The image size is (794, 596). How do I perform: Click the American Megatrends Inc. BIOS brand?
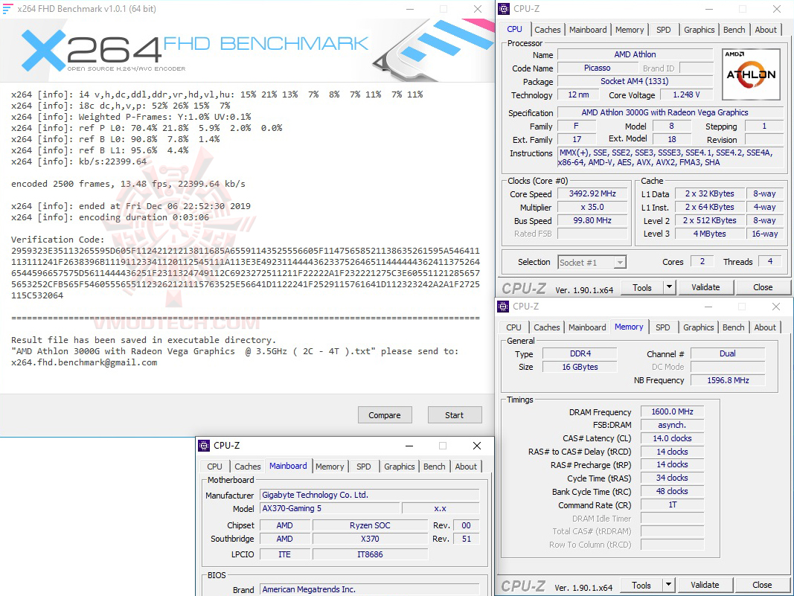[x=370, y=589]
